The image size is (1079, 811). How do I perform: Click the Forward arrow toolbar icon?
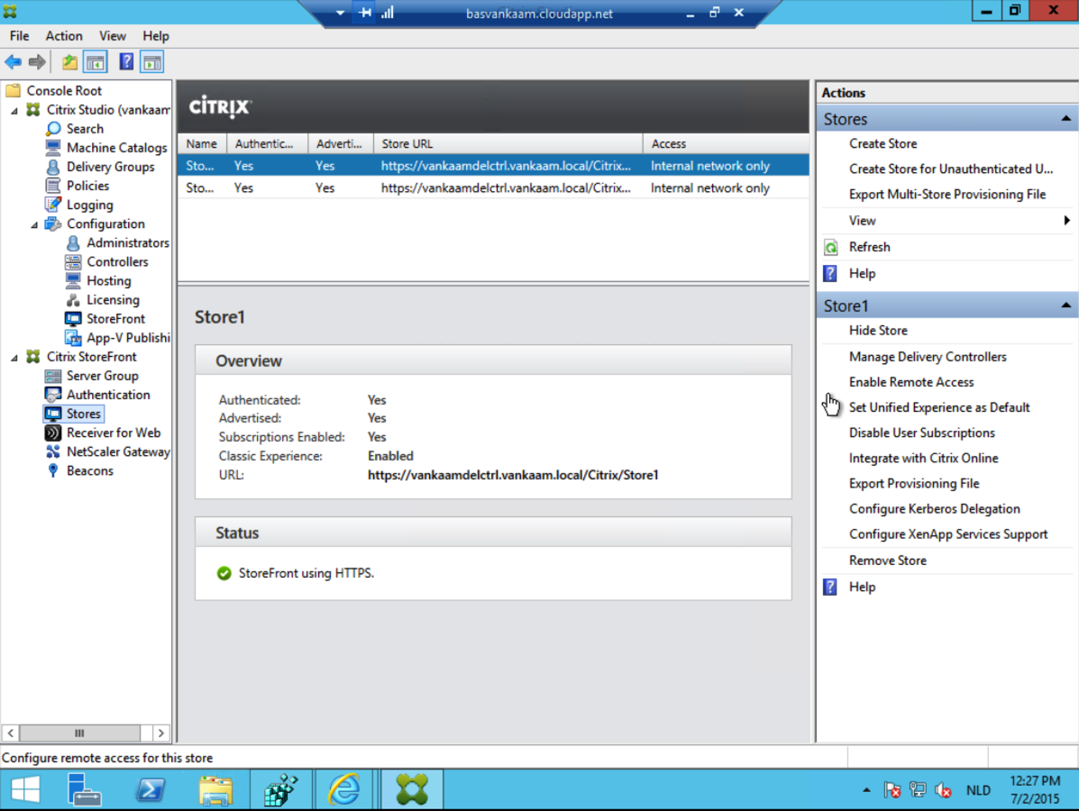coord(37,62)
